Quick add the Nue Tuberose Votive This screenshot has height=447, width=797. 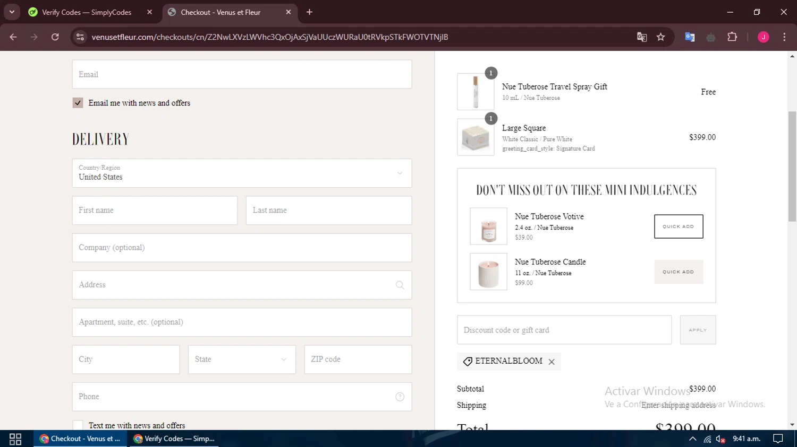point(679,226)
